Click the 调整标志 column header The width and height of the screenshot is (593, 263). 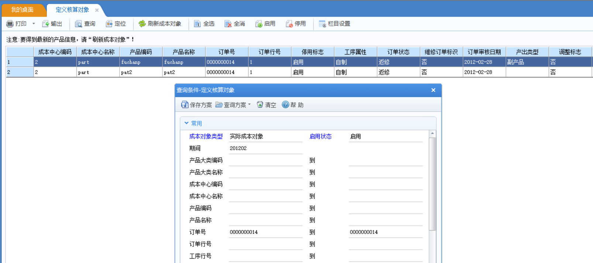tap(570, 52)
